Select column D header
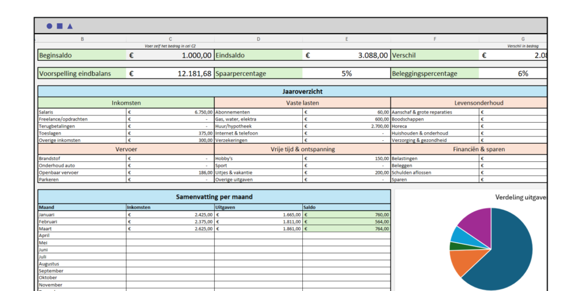The image size is (583, 291). 258,39
